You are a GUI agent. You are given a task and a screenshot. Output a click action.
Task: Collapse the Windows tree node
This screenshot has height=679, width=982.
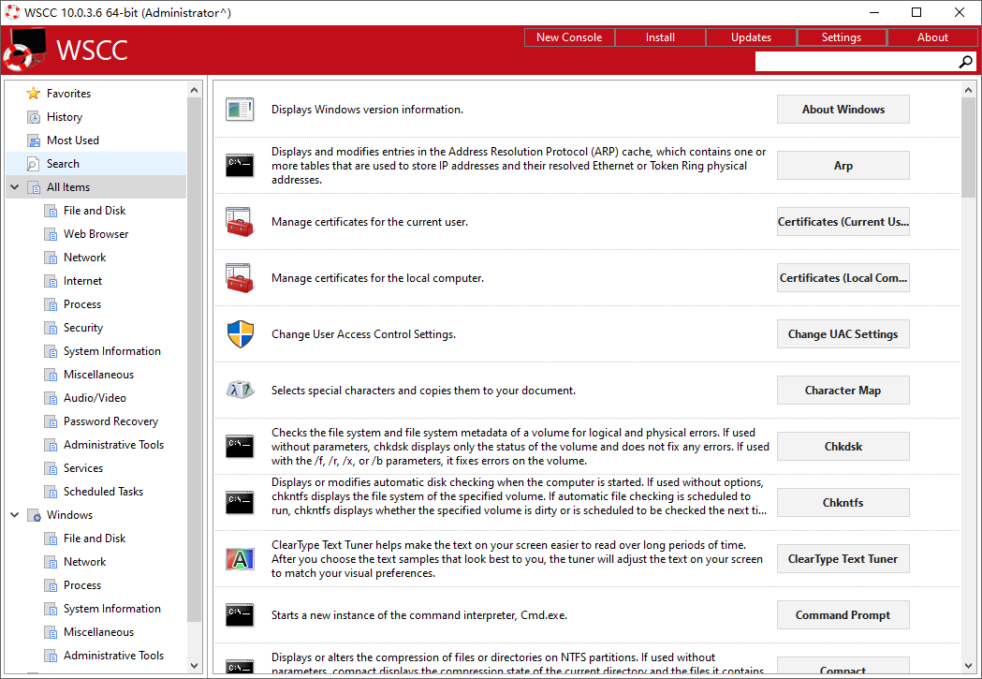click(x=14, y=515)
